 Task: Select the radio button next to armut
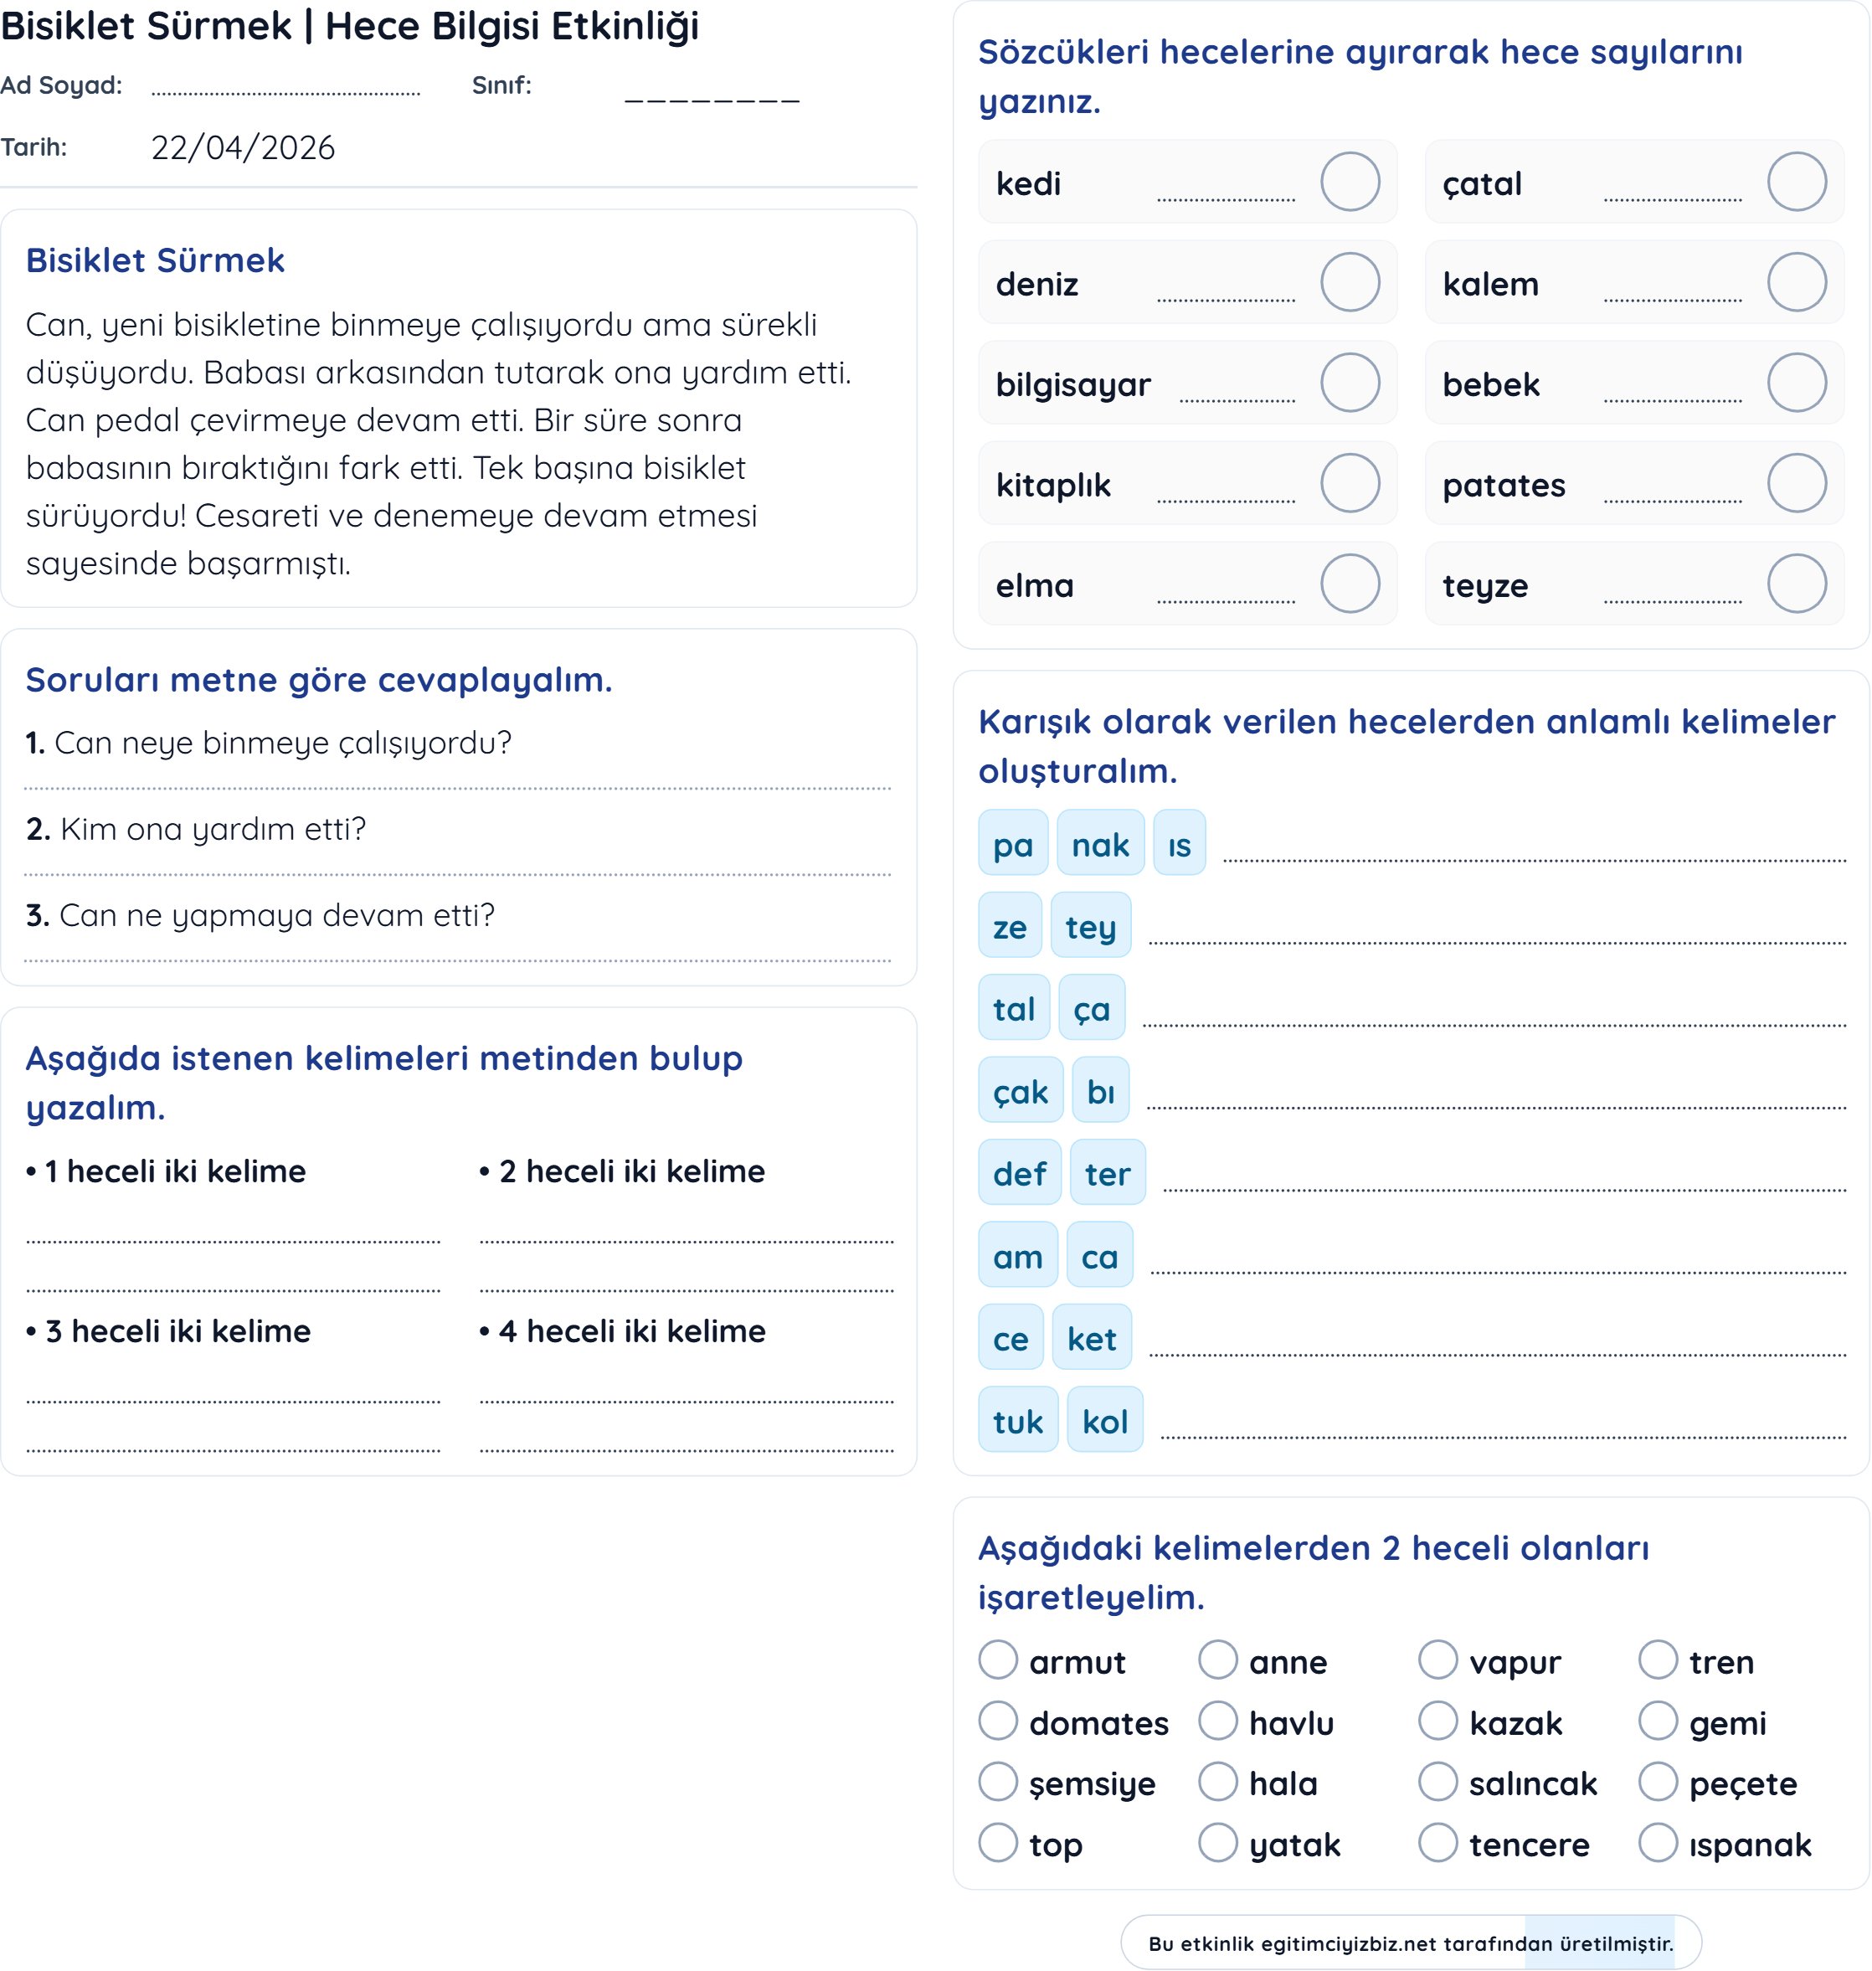(998, 1660)
